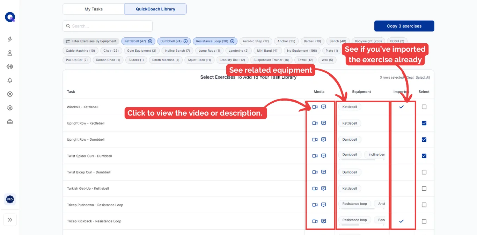Filter by Bench (40) equipment chip
The image size is (477, 235).
338,41
